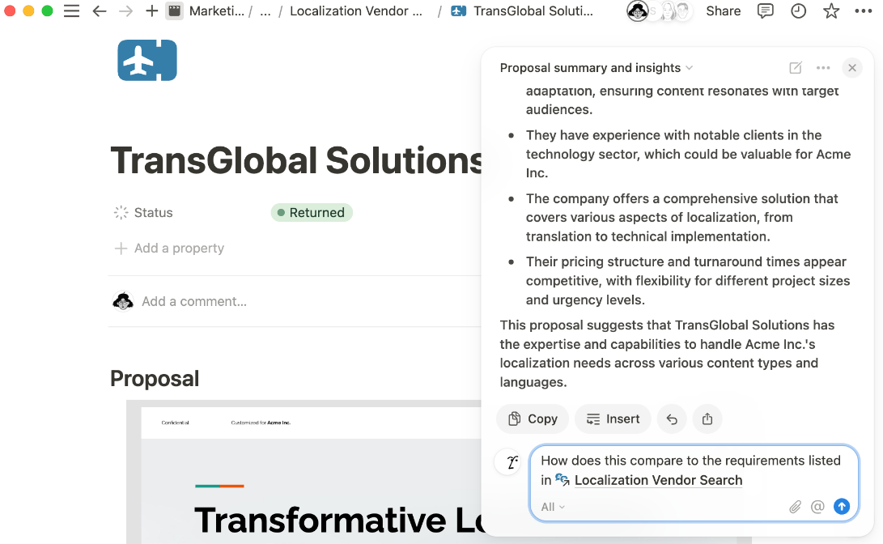
Task: Open the sidebar hamburger menu
Action: tap(72, 11)
